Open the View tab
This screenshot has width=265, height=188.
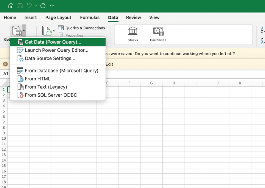(x=154, y=17)
